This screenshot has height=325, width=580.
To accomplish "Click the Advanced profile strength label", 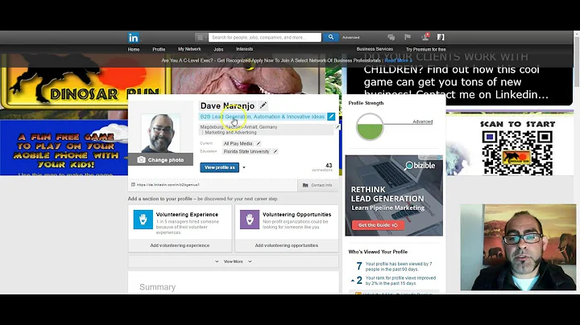I will [x=422, y=121].
